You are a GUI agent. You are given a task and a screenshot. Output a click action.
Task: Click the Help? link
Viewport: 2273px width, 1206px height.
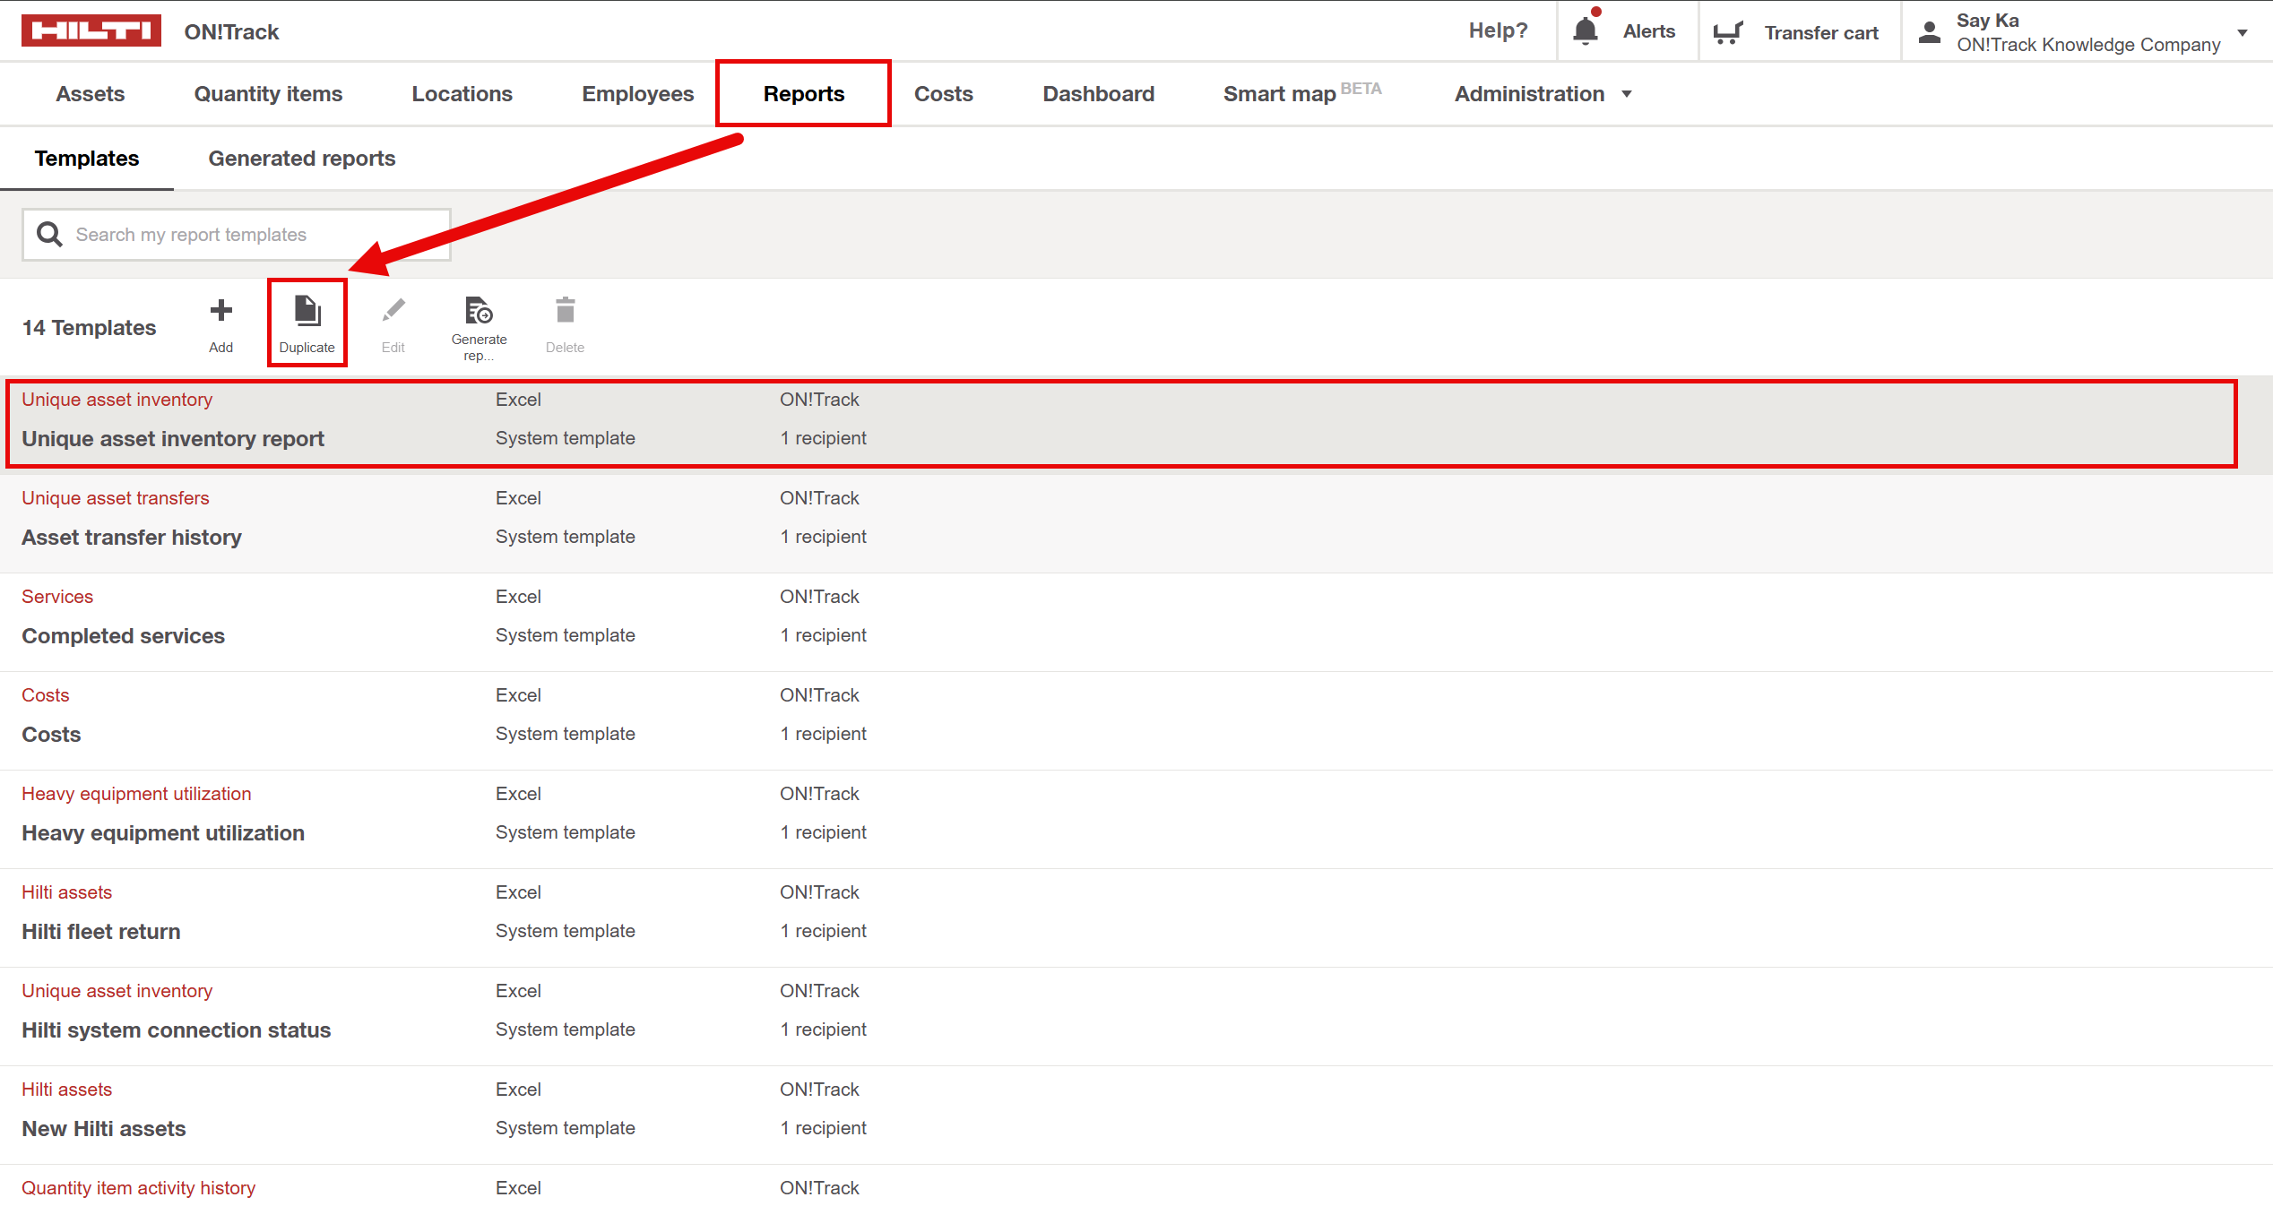click(x=1498, y=31)
